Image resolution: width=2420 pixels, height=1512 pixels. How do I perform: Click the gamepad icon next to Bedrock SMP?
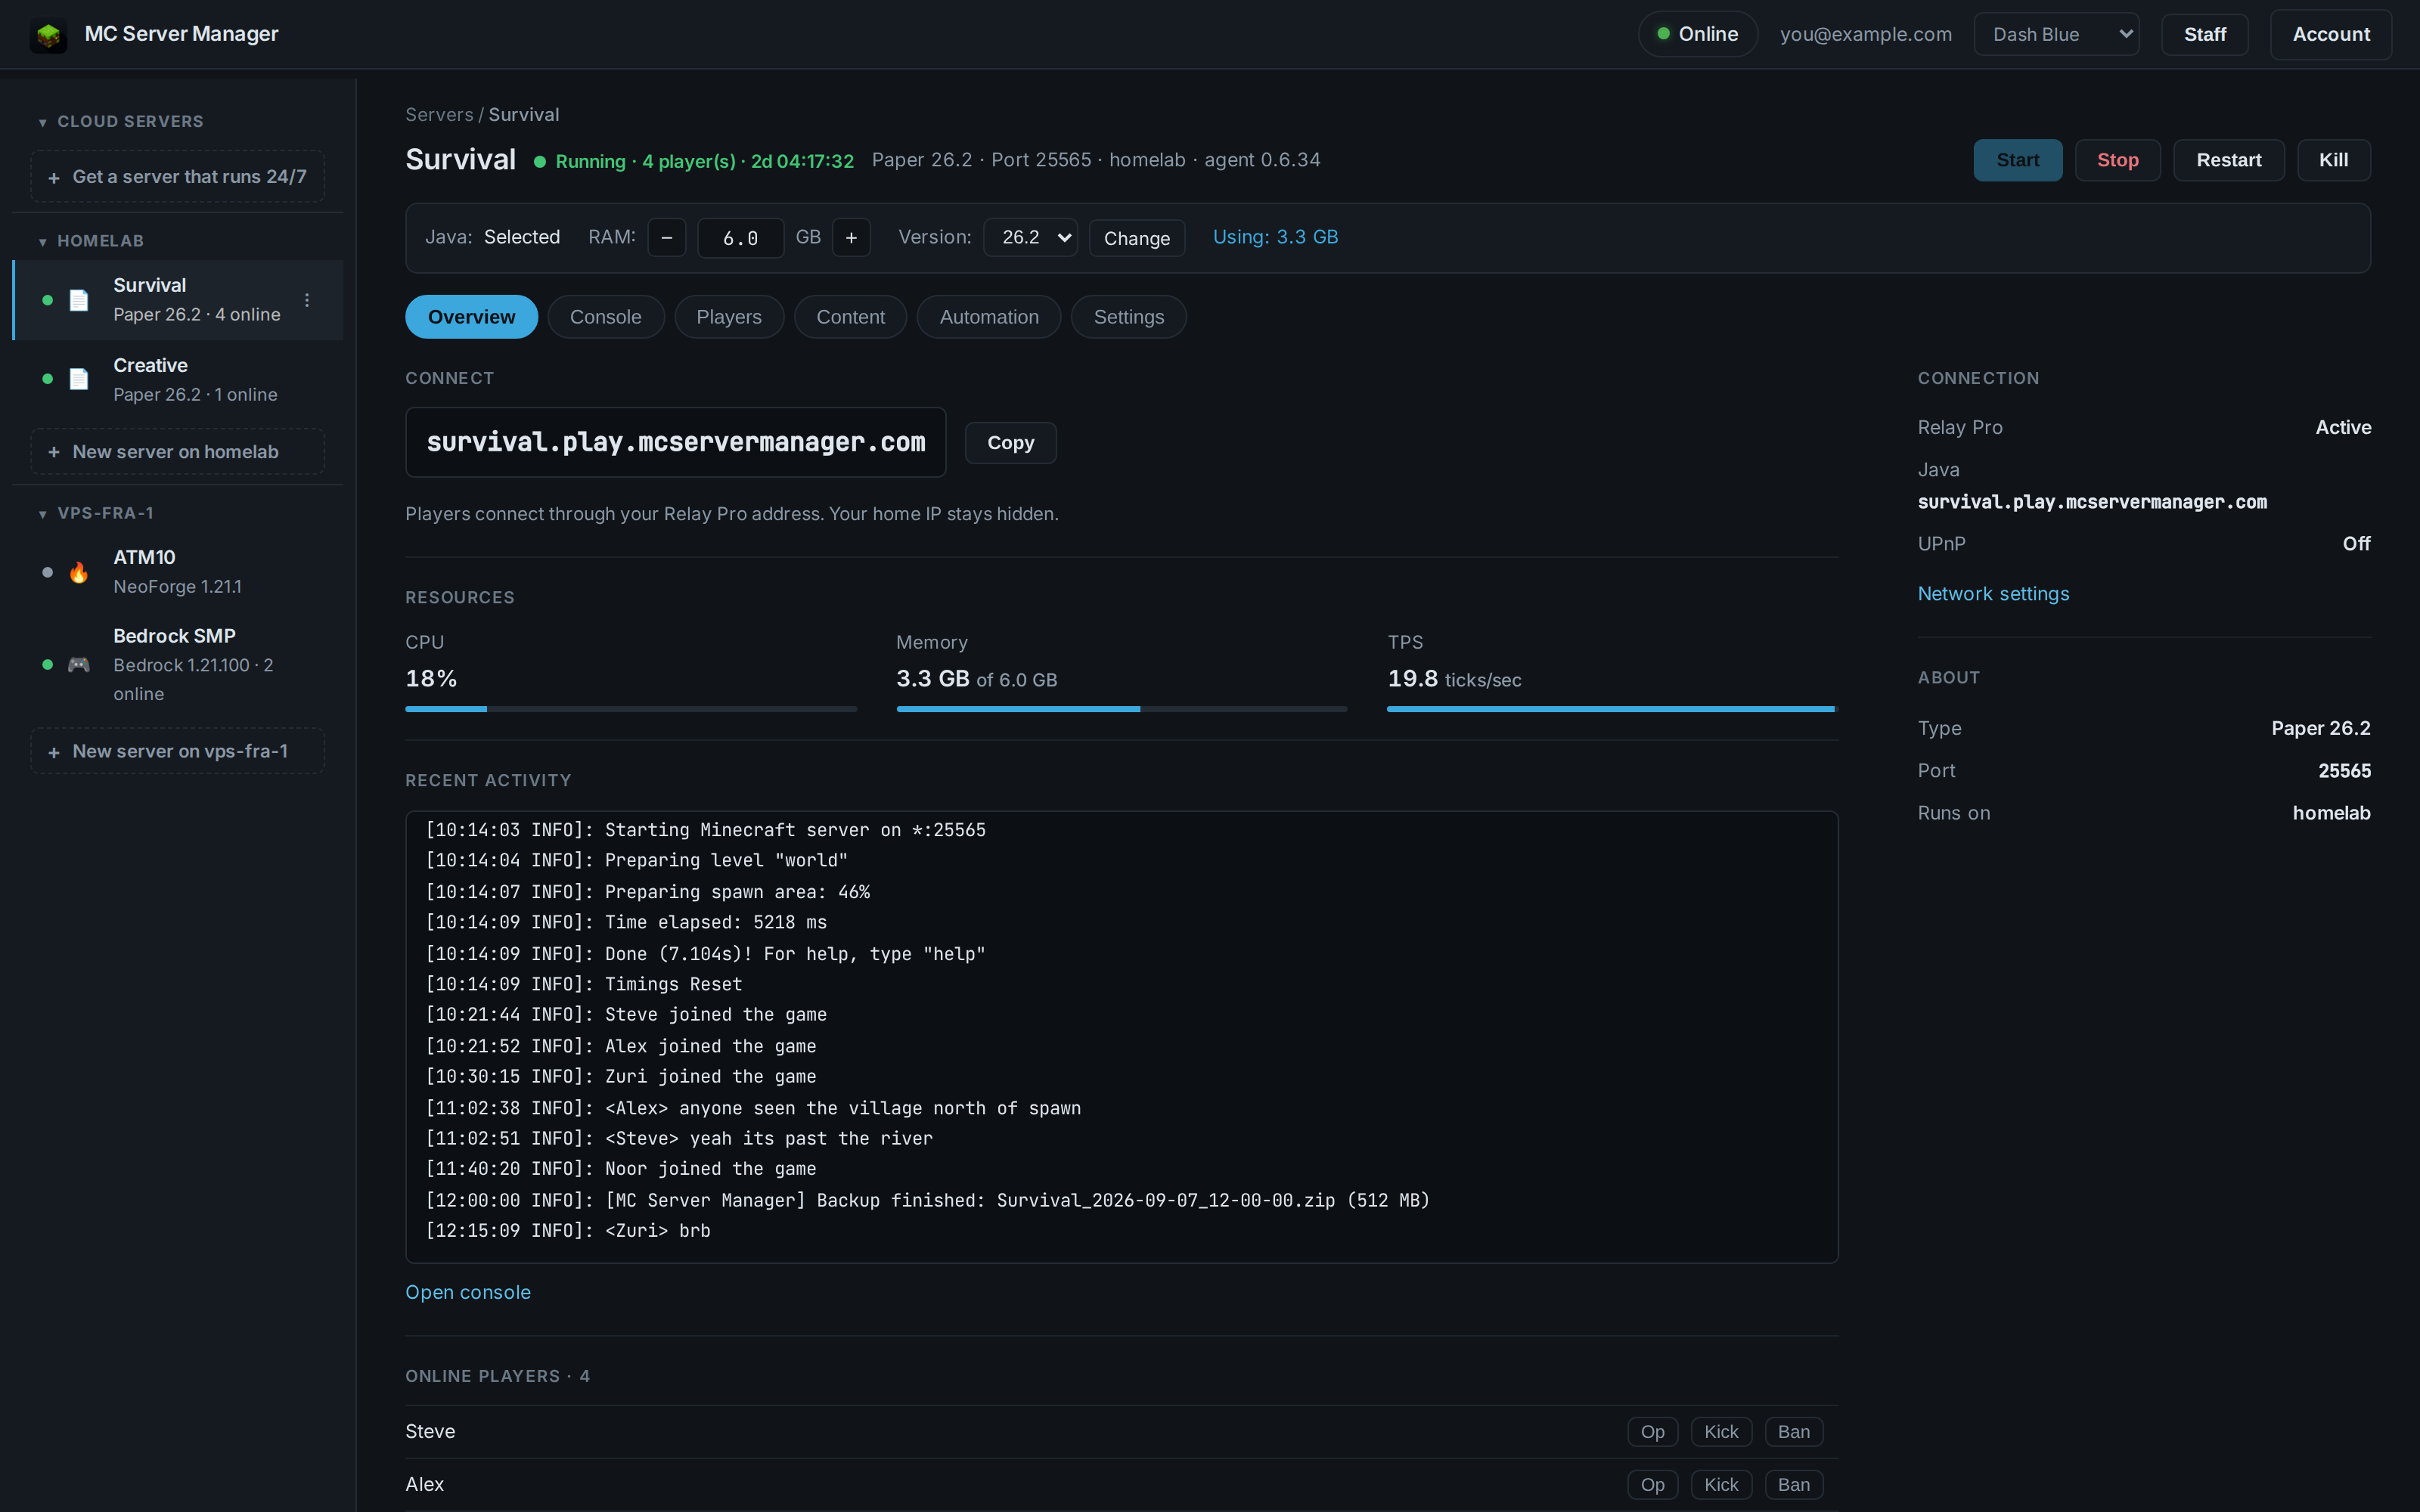pyautogui.click(x=79, y=664)
